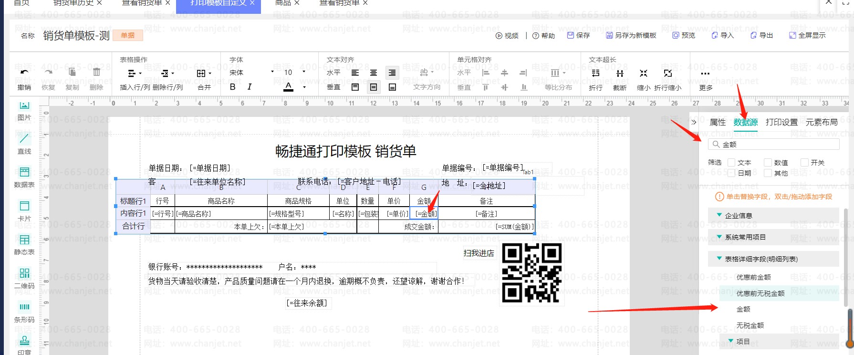Click the Undo (撤销) arrow icon
The image size is (854, 355).
pyautogui.click(x=24, y=73)
